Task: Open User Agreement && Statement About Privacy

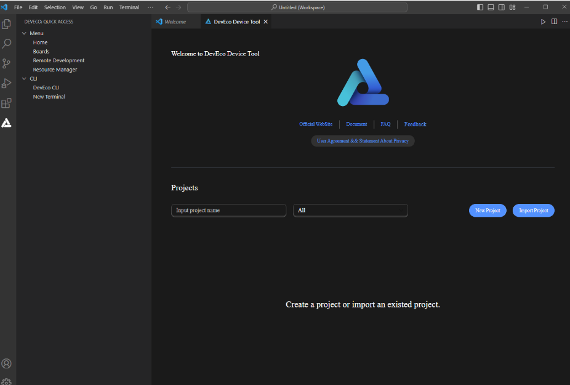Action: (x=363, y=141)
